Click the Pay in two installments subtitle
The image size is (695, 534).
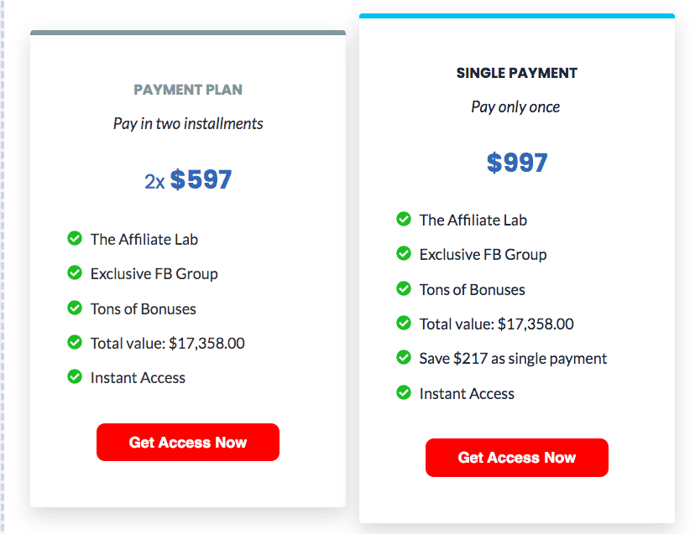[x=187, y=123]
